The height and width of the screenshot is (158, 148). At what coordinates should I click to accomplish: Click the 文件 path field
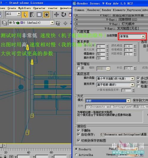117,107
